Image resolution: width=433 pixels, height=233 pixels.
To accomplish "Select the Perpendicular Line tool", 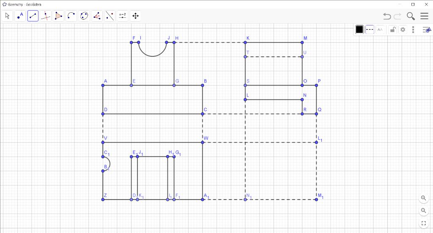I will 46,16.
